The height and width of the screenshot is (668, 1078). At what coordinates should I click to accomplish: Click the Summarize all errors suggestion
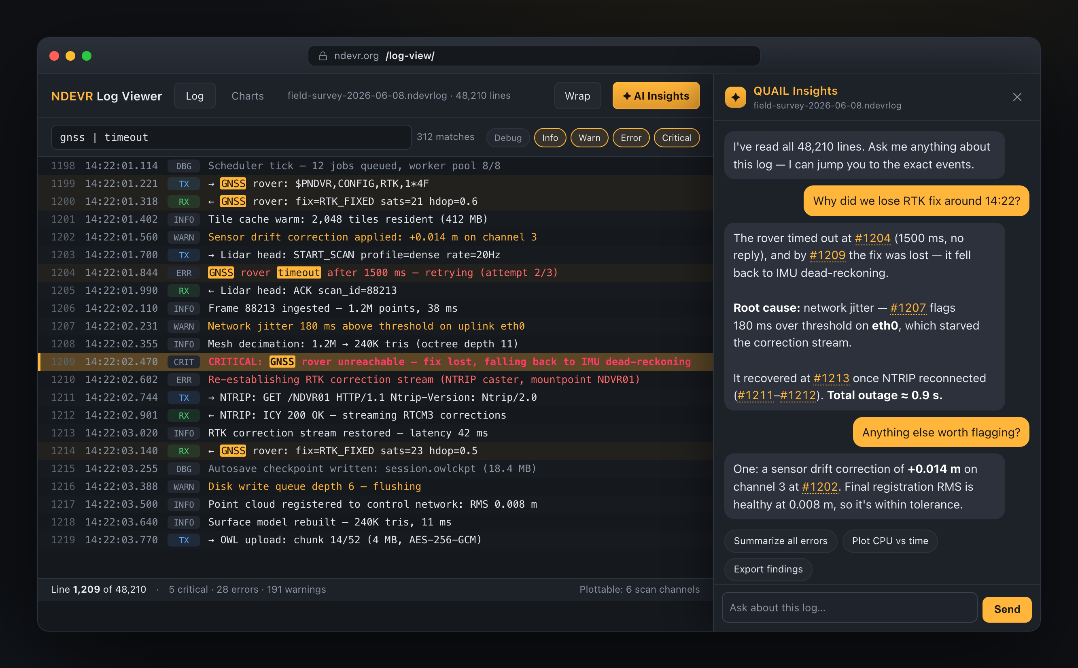coord(781,541)
